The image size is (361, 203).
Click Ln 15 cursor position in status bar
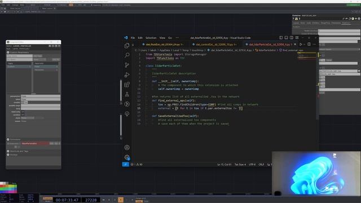click(224, 164)
